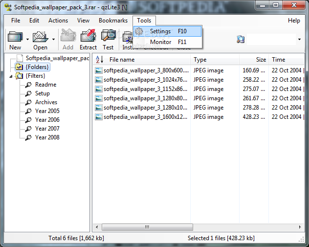Click the window resize grip in status bar
309x247 pixels.
[x=301, y=239]
